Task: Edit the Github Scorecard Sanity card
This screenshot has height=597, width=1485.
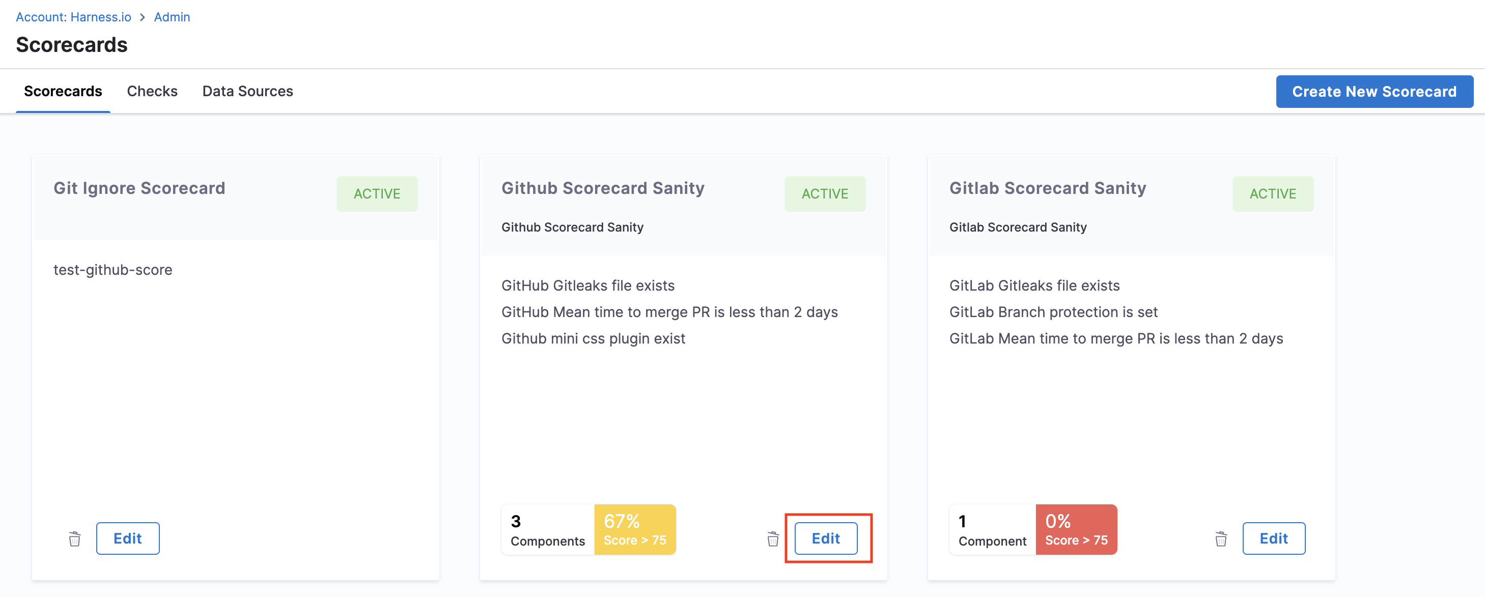Action: coord(825,538)
